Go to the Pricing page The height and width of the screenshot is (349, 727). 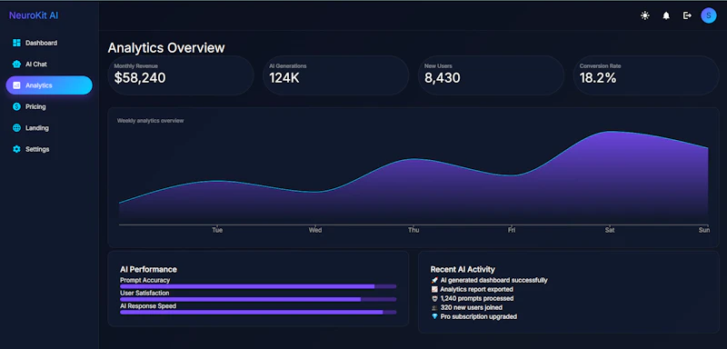pos(49,106)
